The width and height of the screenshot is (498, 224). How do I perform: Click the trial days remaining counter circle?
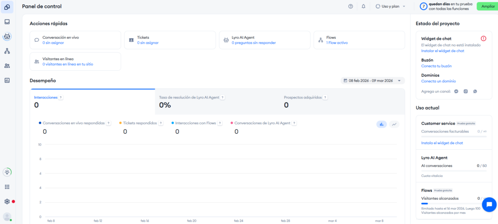[424, 6]
